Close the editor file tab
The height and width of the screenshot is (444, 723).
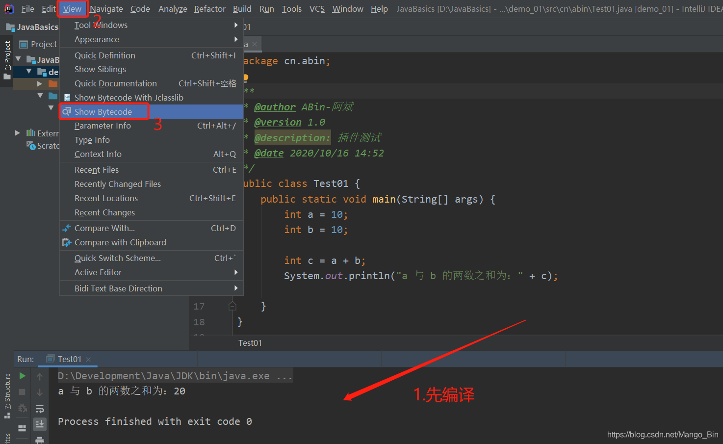pyautogui.click(x=255, y=44)
